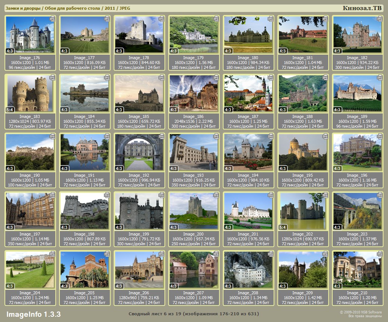Click the 4:3 aspect badge on Image_182
388x322 pixels.
pyautogui.click(x=337, y=51)
